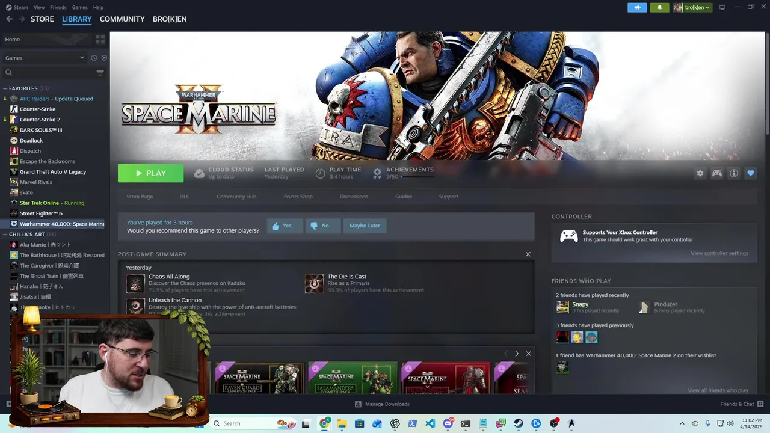Screen dimensions: 770x433
Task: Click Produzer friend avatar
Action: pyautogui.click(x=644, y=307)
